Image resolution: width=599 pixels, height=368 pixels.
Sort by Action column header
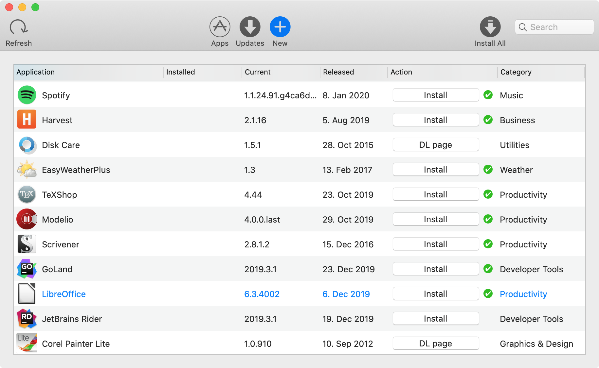[x=443, y=72]
